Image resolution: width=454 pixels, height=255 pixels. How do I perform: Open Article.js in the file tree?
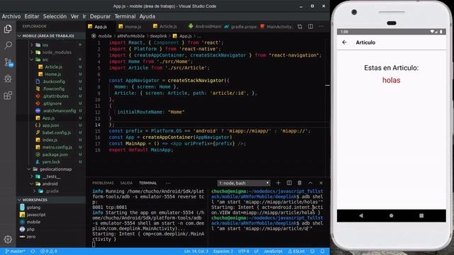click(x=54, y=67)
